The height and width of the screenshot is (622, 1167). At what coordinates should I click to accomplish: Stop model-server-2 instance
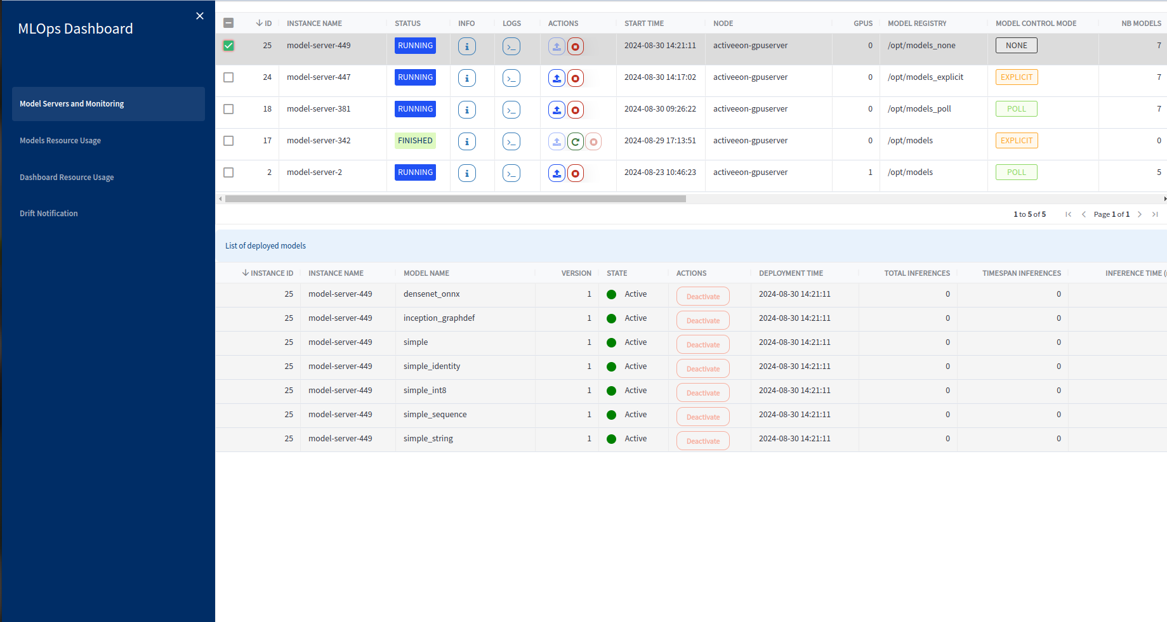pos(576,173)
